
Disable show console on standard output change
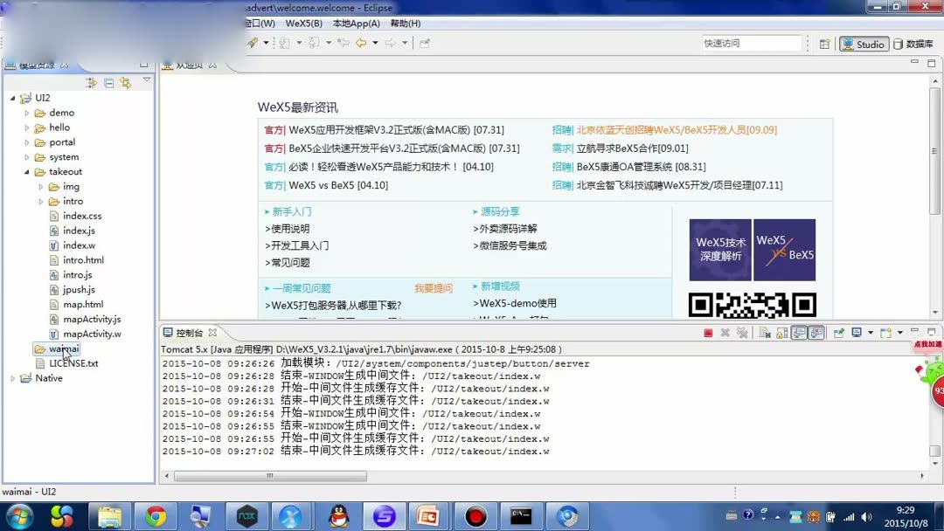point(798,333)
